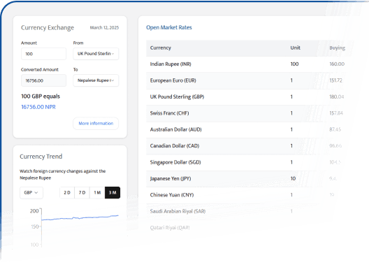Click the Unit column header
The image size is (369, 267).
295,48
